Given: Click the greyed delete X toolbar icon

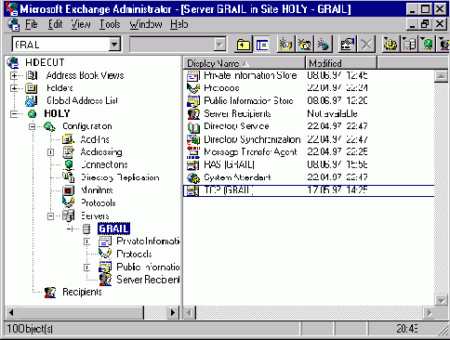Looking at the screenshot, I should coord(366,45).
